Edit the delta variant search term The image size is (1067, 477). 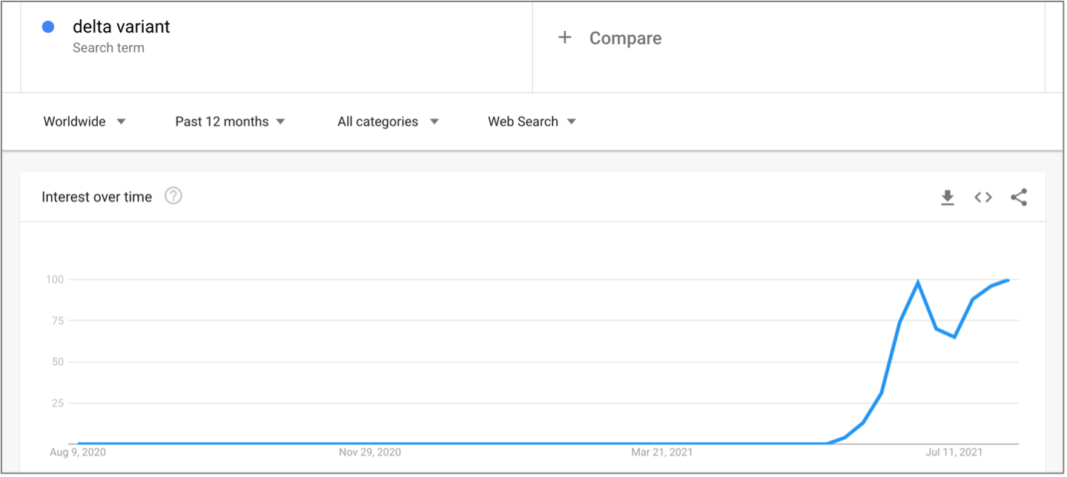[x=122, y=27]
